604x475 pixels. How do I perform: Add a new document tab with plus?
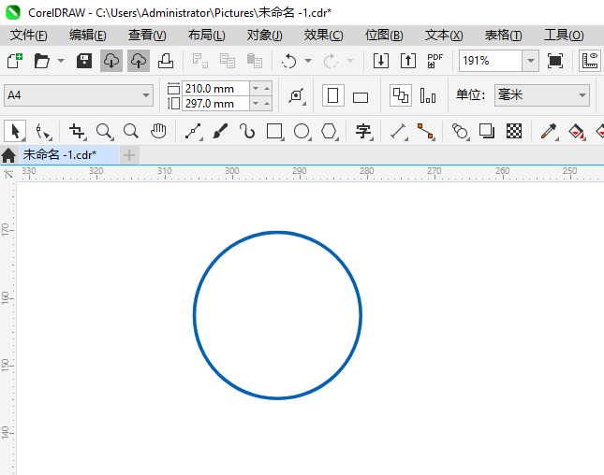[129, 155]
